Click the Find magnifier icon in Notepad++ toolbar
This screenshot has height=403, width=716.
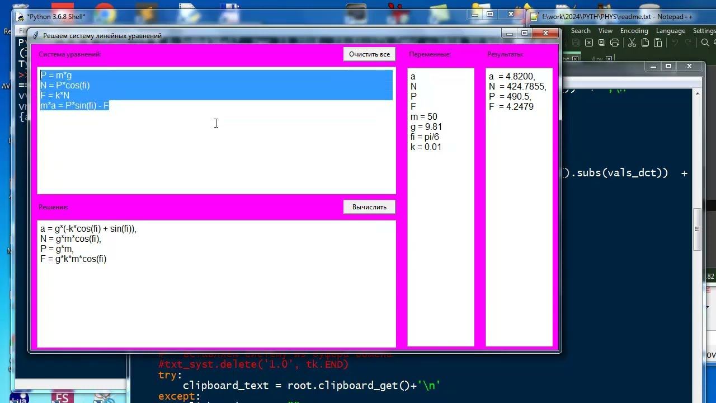click(705, 43)
